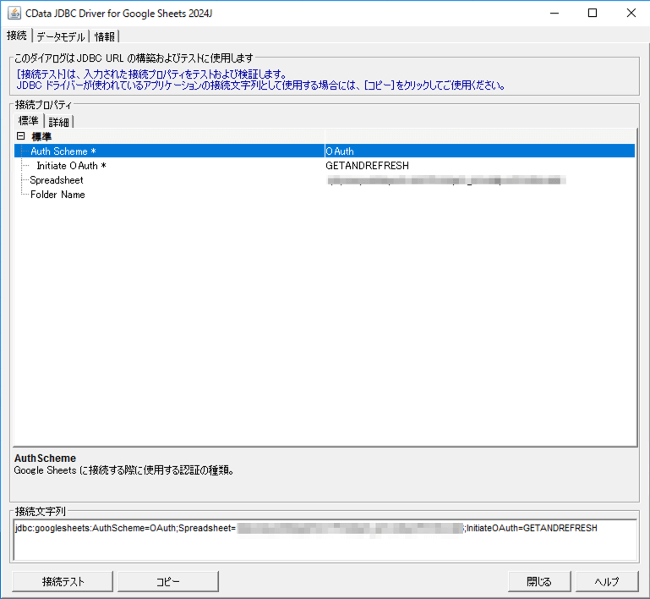Minimize the CData JDBC Driver window

pyautogui.click(x=554, y=14)
